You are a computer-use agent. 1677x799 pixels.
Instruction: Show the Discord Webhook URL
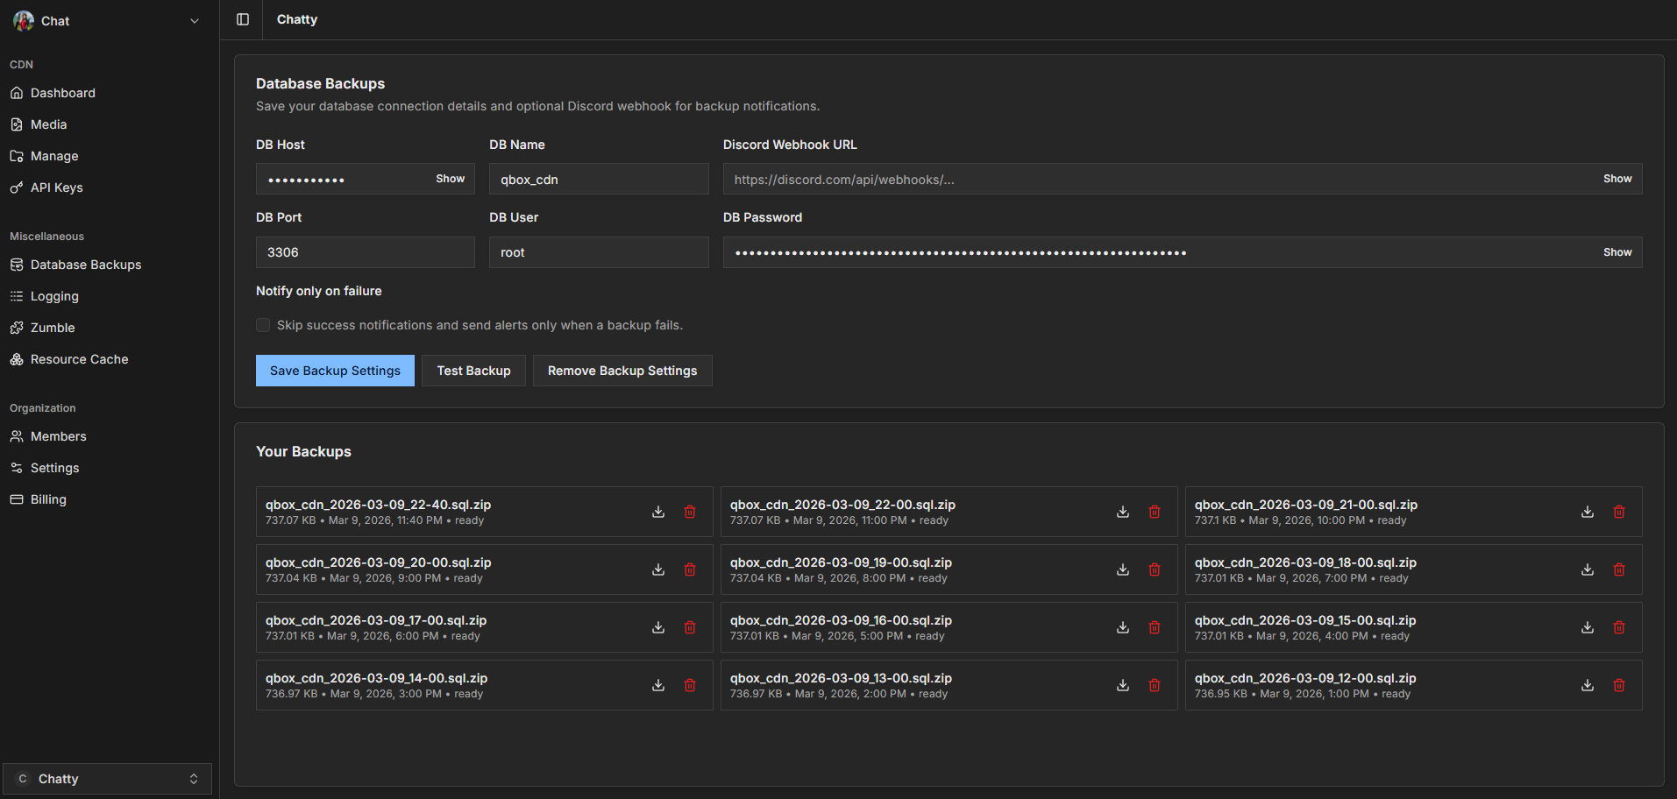1617,178
